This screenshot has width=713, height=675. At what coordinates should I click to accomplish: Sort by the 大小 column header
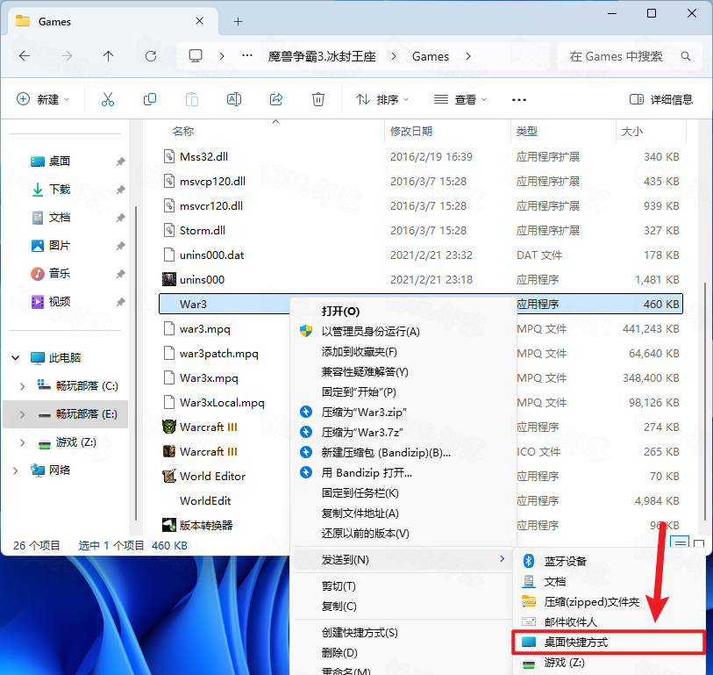point(632,132)
